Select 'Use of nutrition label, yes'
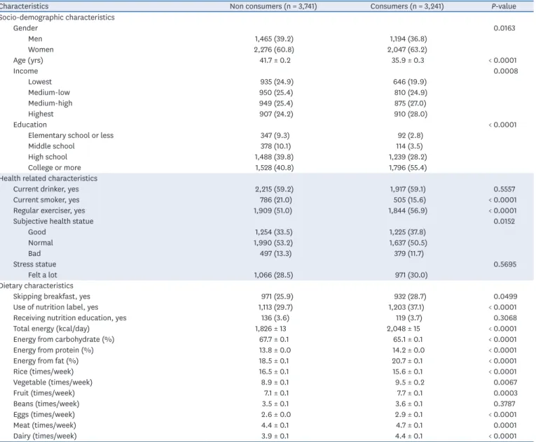The width and height of the screenshot is (536, 442). [56, 307]
